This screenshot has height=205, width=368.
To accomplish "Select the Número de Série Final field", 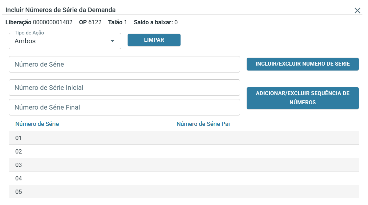I will [x=124, y=107].
